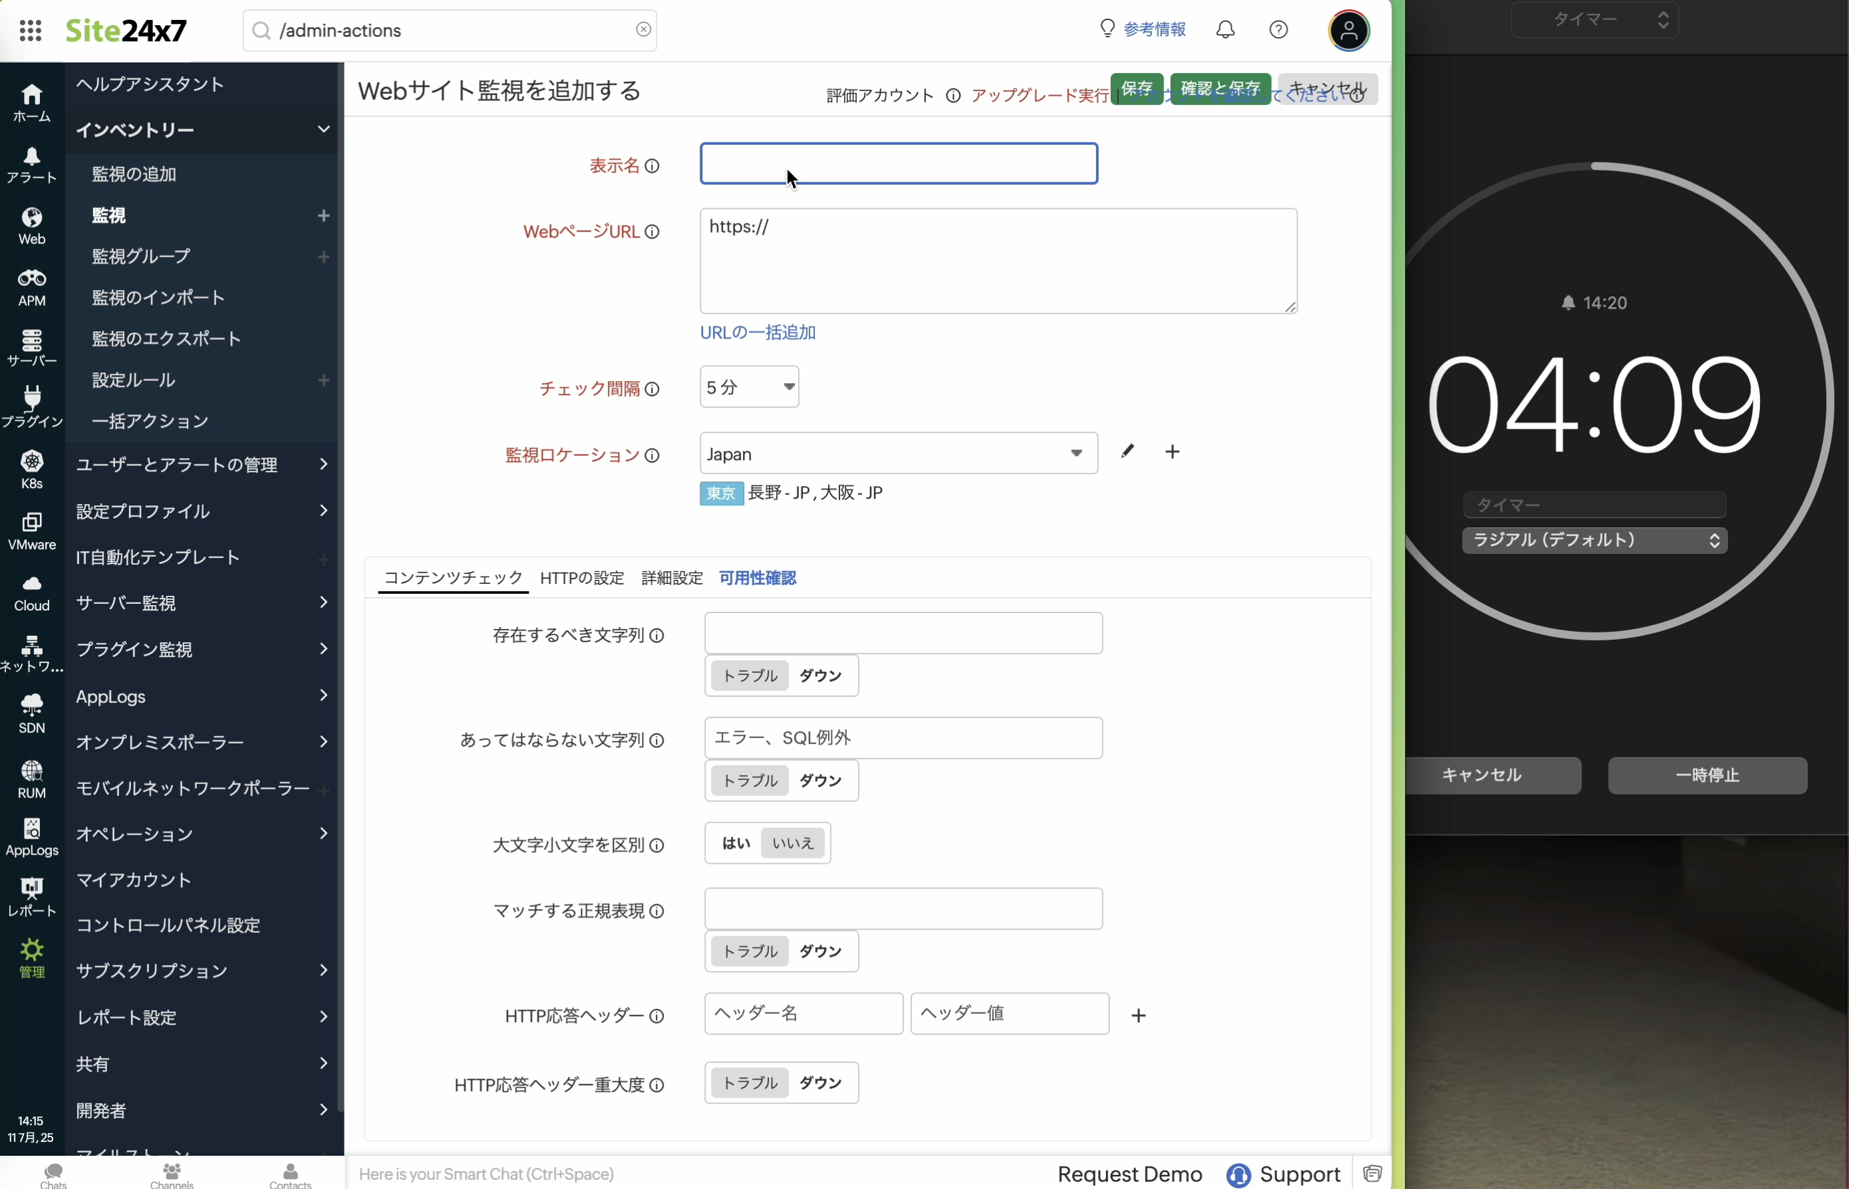
Task: Open the apps grid launcher icon
Action: (30, 30)
